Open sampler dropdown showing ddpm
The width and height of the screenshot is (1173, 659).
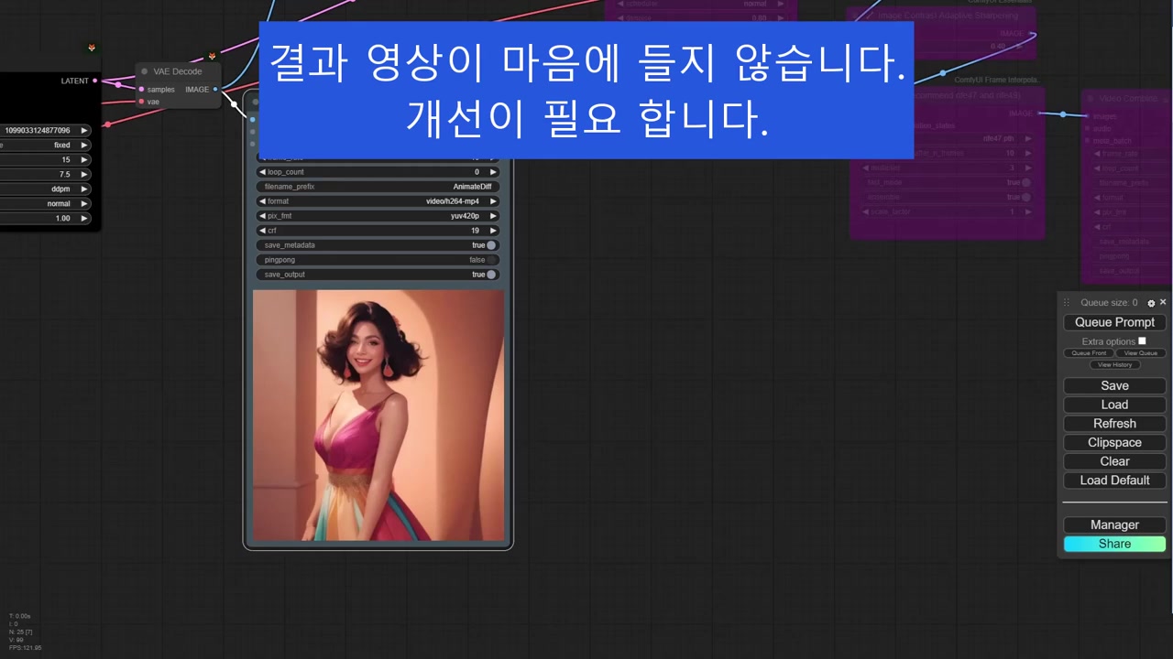(x=45, y=189)
